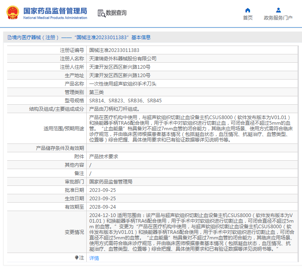Click the 数据查询 search document icon
This screenshot has height=267, width=302.
click(101, 13)
